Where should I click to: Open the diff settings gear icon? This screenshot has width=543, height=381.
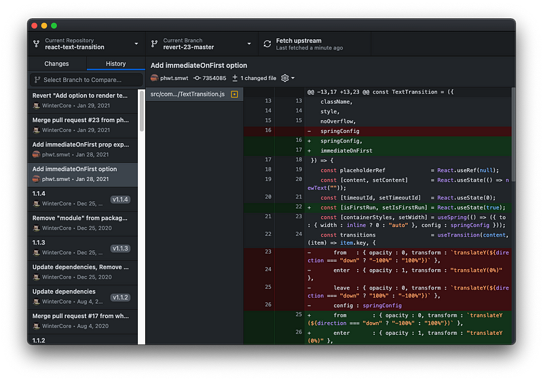[284, 78]
